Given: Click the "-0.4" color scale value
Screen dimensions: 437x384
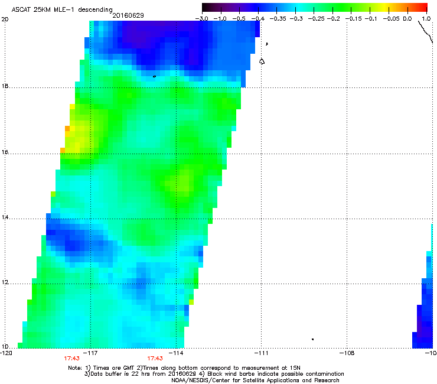Looking at the screenshot, I should (258, 19).
